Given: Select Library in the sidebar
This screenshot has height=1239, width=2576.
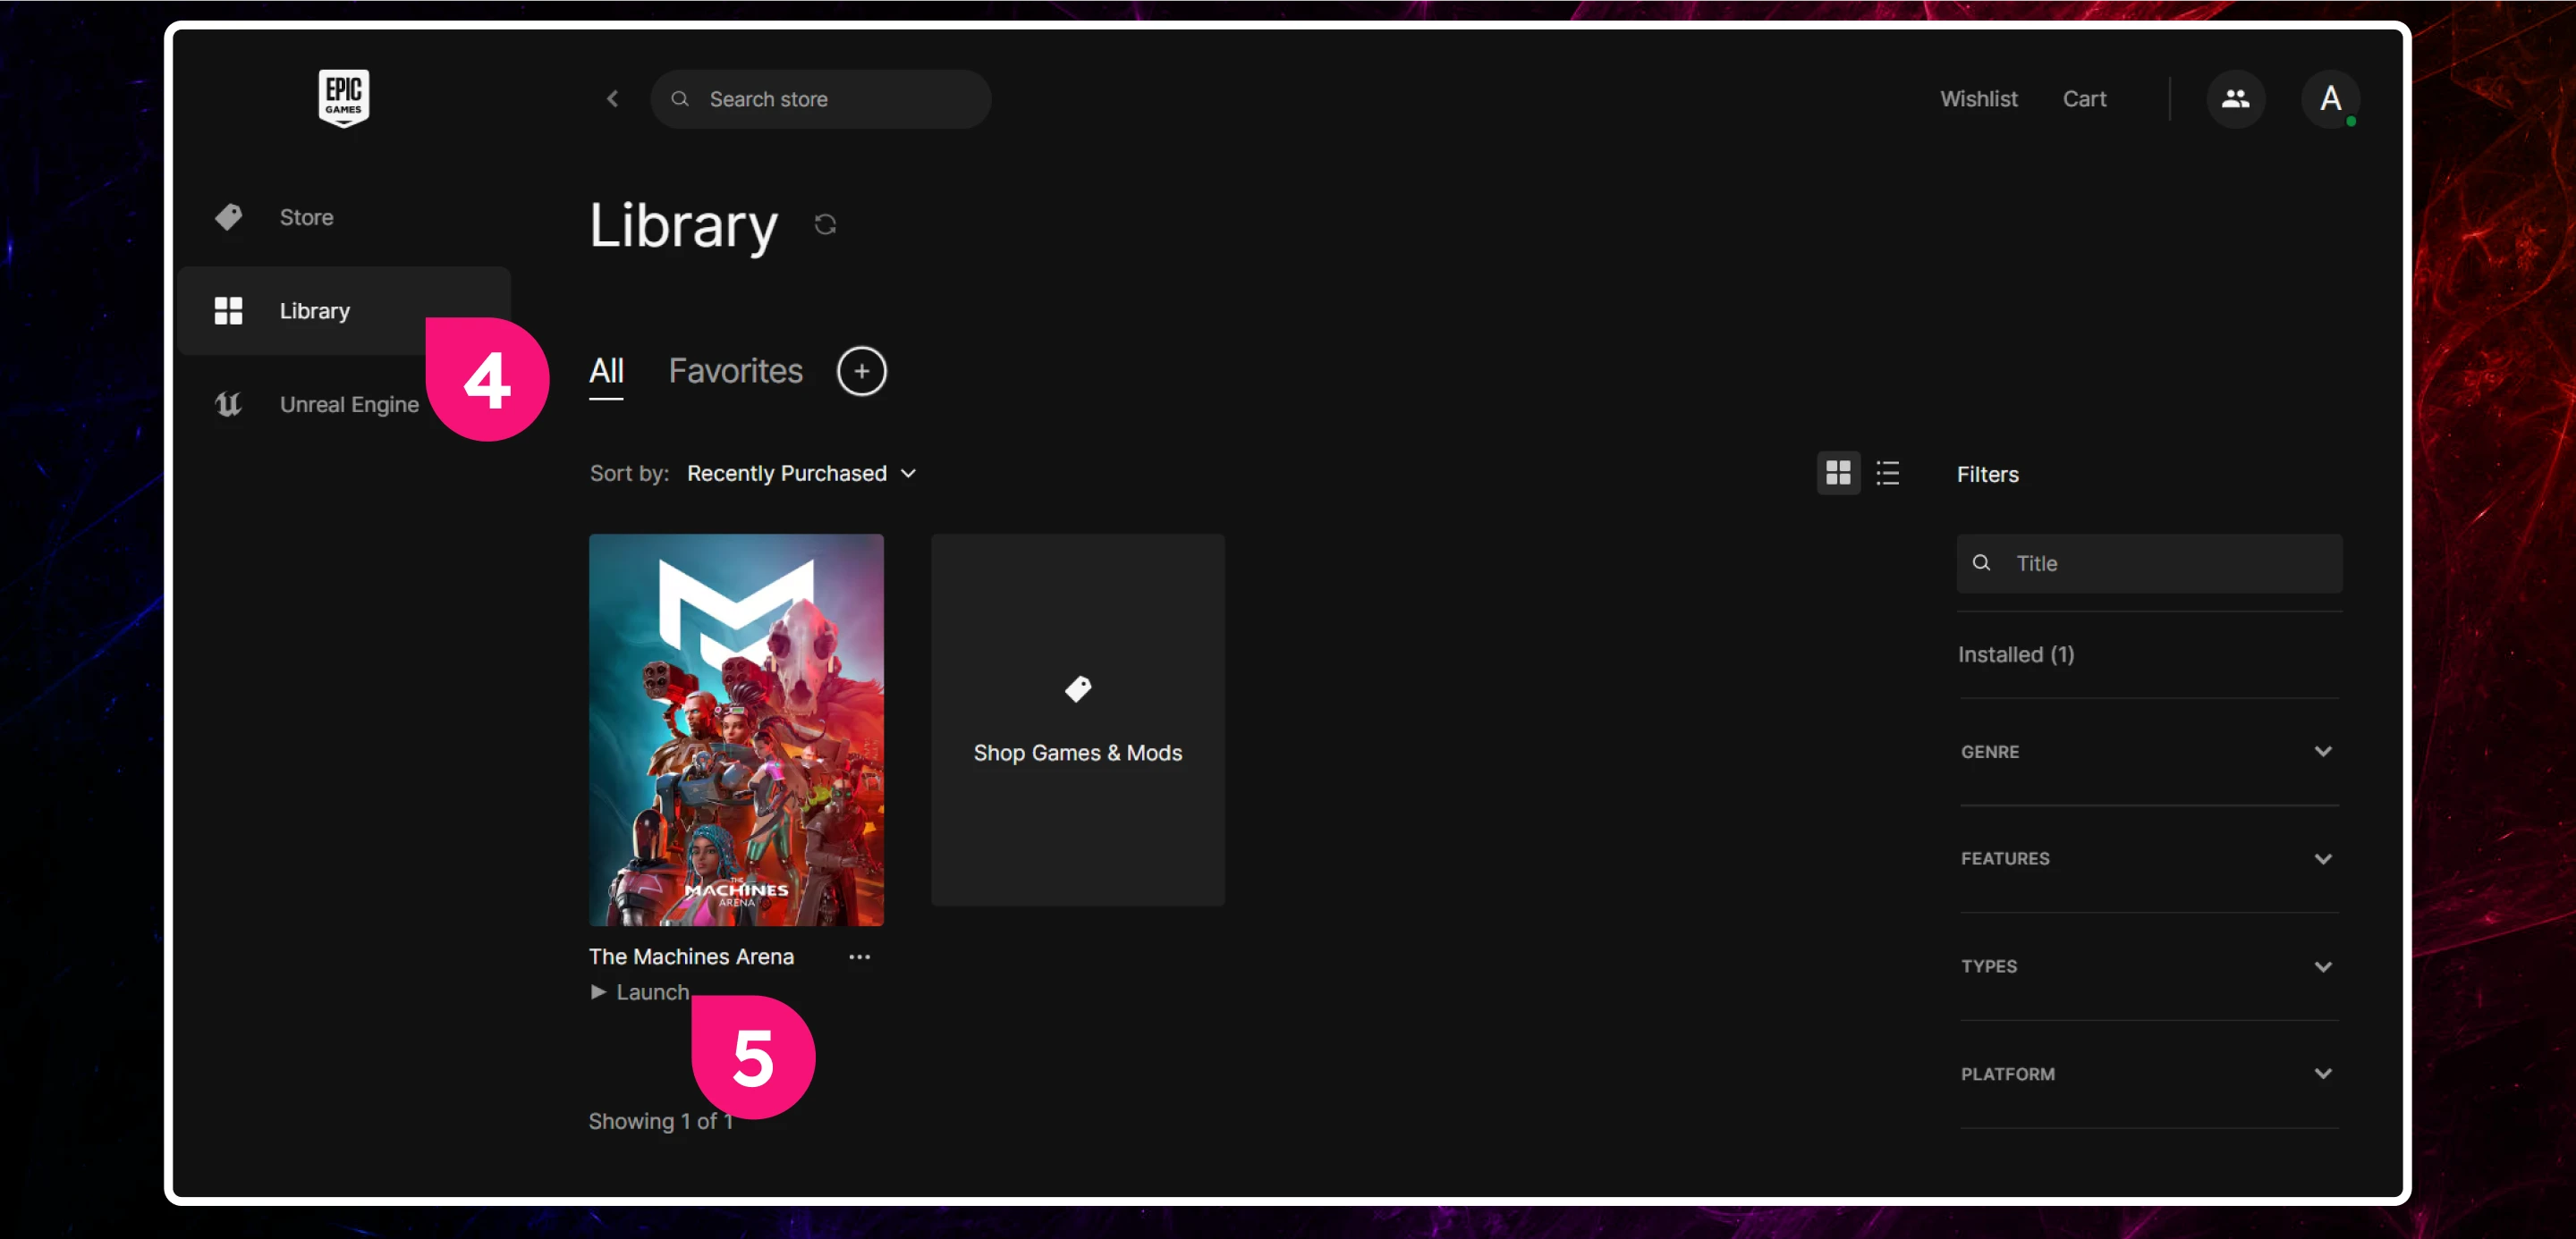Looking at the screenshot, I should (345, 311).
